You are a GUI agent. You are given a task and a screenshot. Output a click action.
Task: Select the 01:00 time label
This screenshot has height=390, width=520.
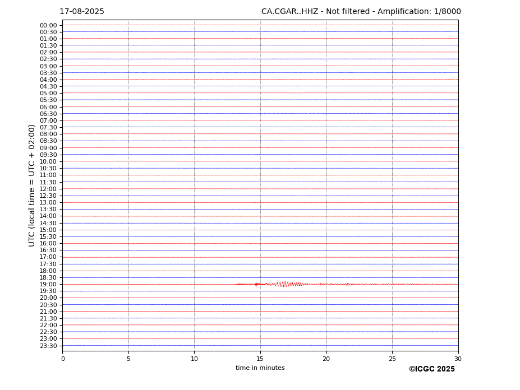[x=48, y=39]
